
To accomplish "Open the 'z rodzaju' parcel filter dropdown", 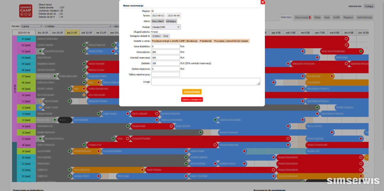I will coord(78,26).
